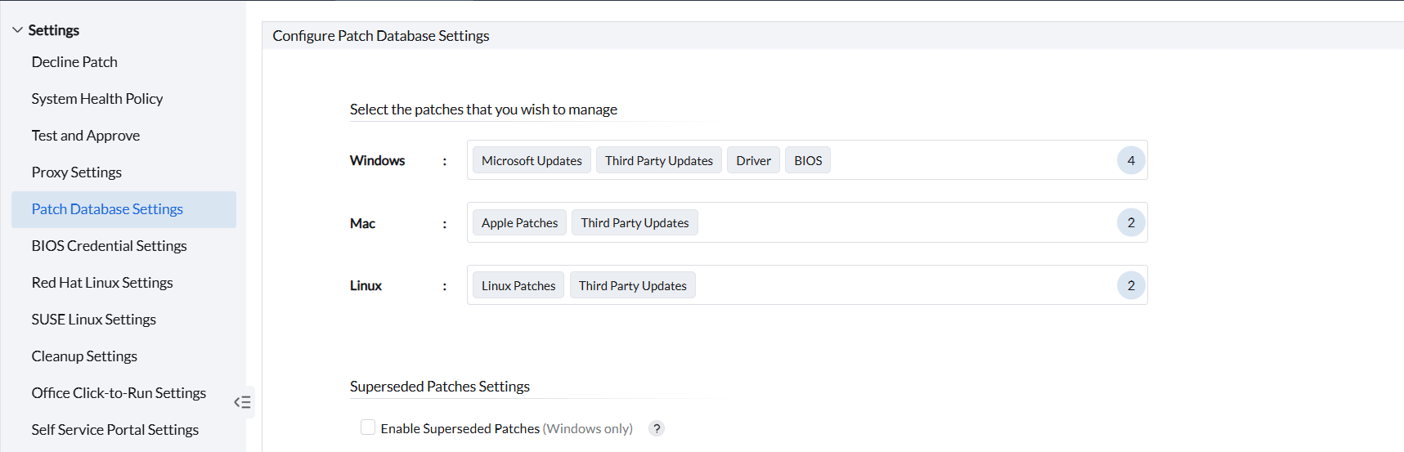
Task: Open Decline Patch settings page
Action: point(74,62)
